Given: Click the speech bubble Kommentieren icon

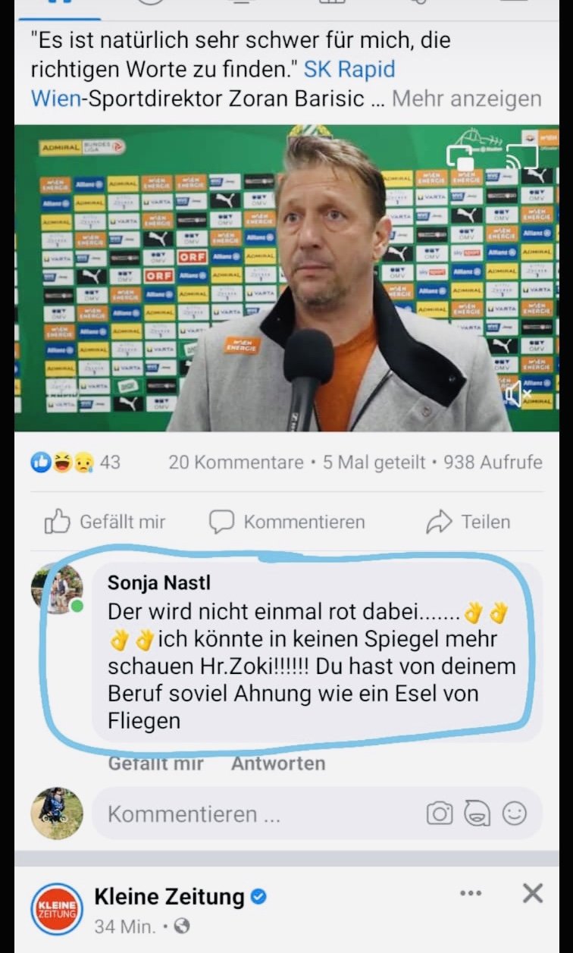Looking at the screenshot, I should click(x=221, y=522).
